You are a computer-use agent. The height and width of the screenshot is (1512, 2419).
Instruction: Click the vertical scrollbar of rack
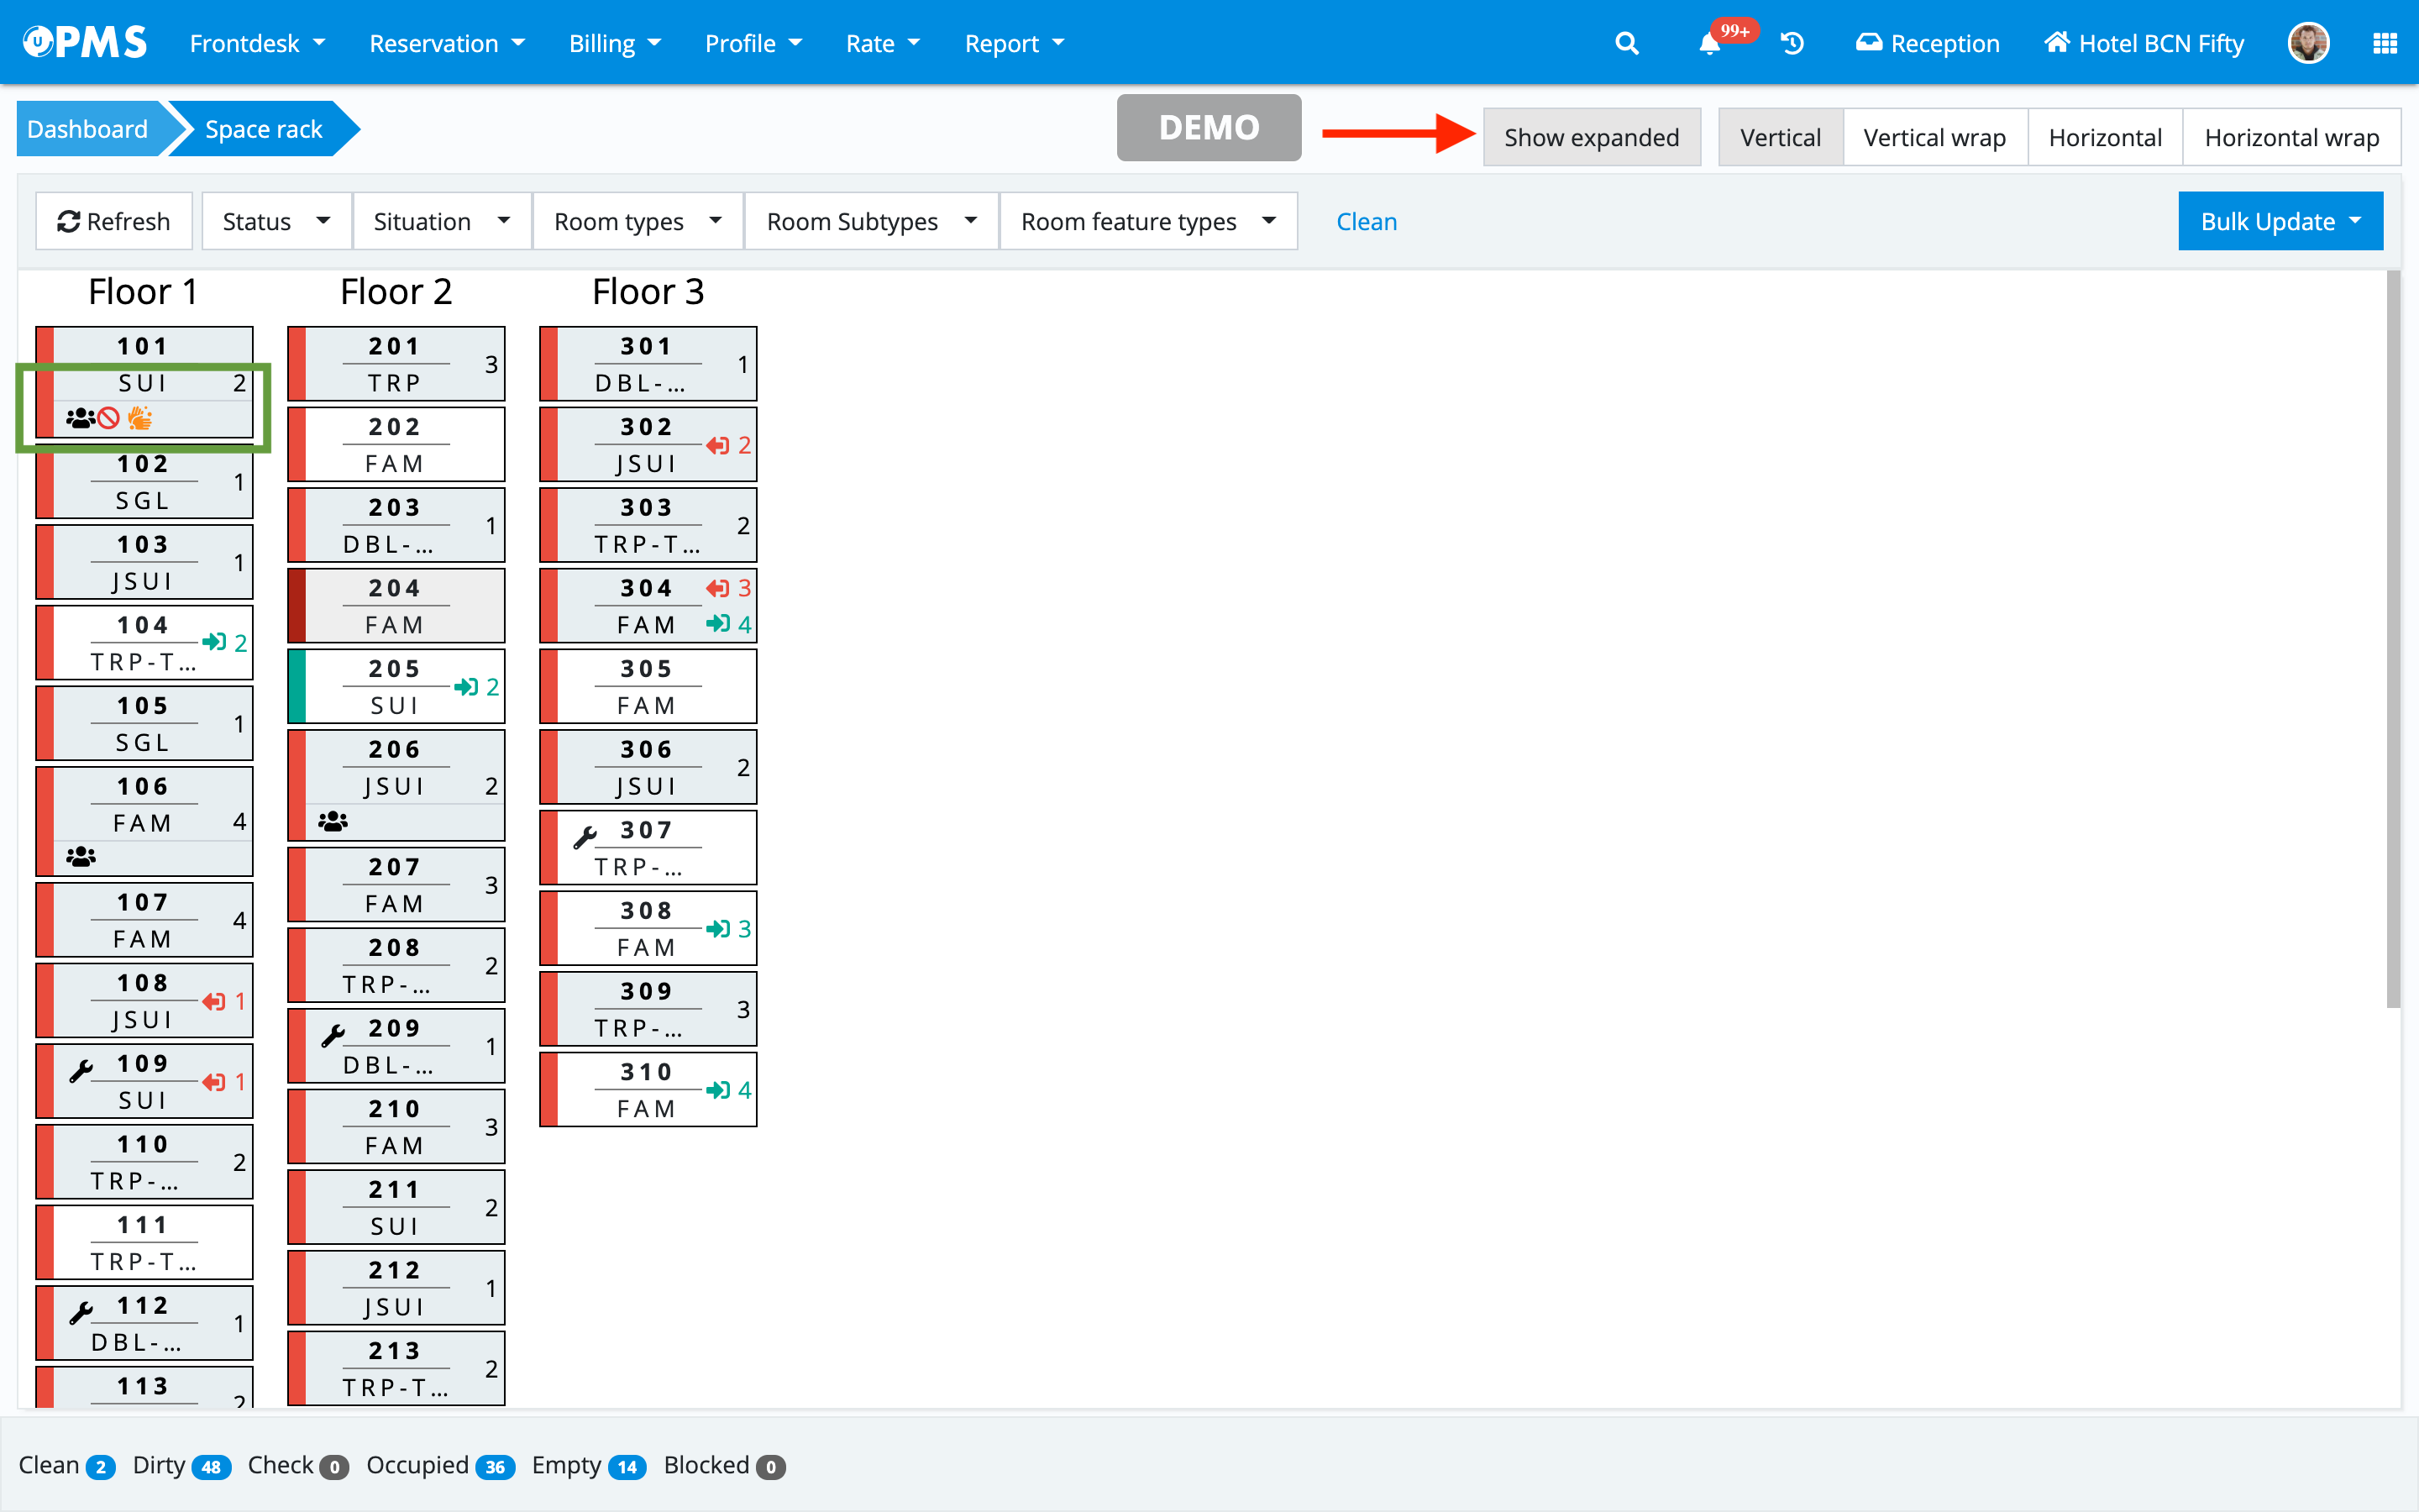[2392, 640]
